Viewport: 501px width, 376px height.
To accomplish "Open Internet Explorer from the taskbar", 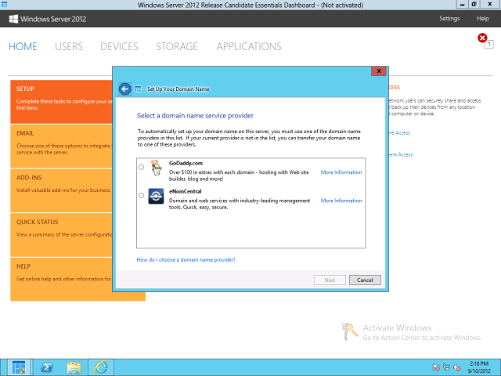I will point(101,367).
